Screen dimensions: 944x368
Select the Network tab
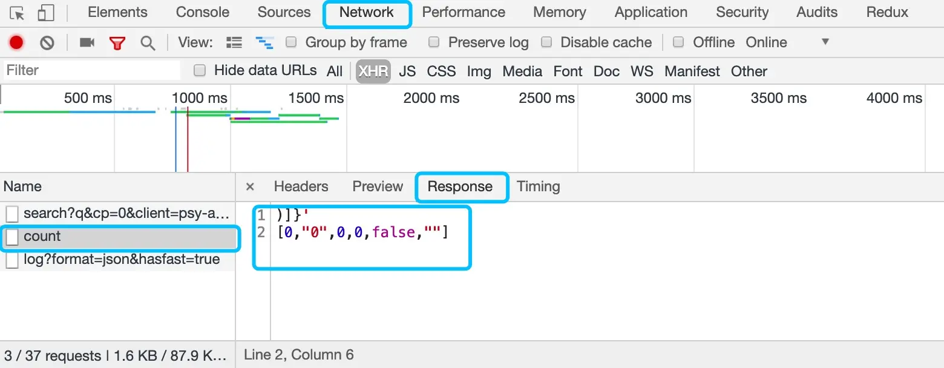(x=367, y=12)
